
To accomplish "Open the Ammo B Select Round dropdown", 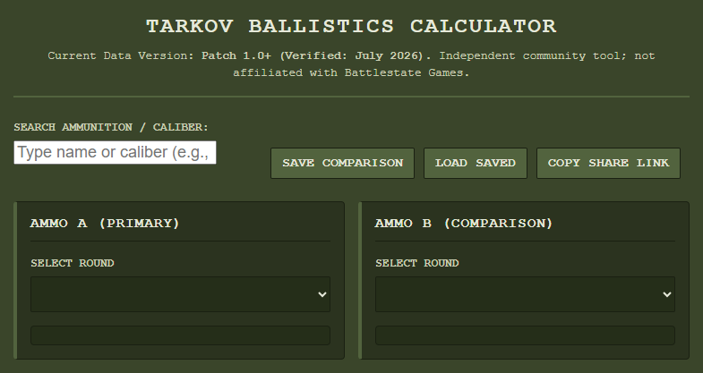I will (525, 294).
